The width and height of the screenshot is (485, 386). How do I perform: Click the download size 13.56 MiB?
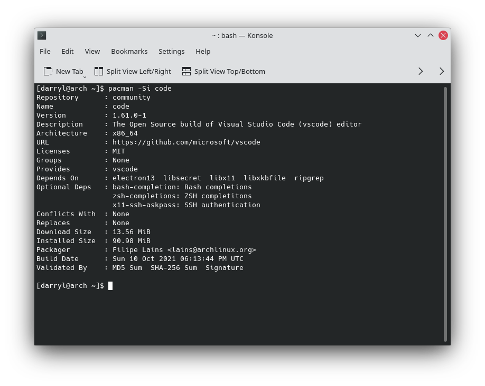pyautogui.click(x=132, y=232)
